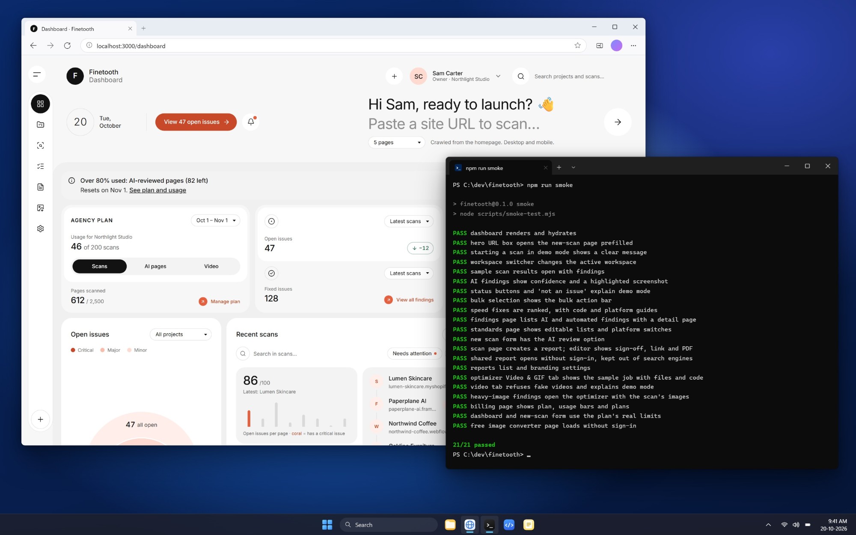Open the dashboard grid icon in sidebar
This screenshot has width=856, height=535.
coord(40,104)
